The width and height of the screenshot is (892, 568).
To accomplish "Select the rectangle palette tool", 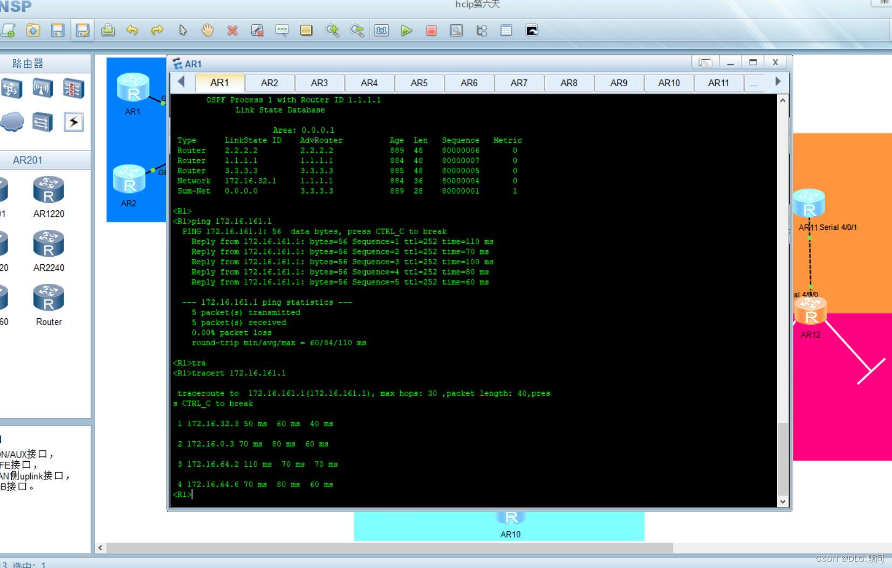I will point(306,30).
